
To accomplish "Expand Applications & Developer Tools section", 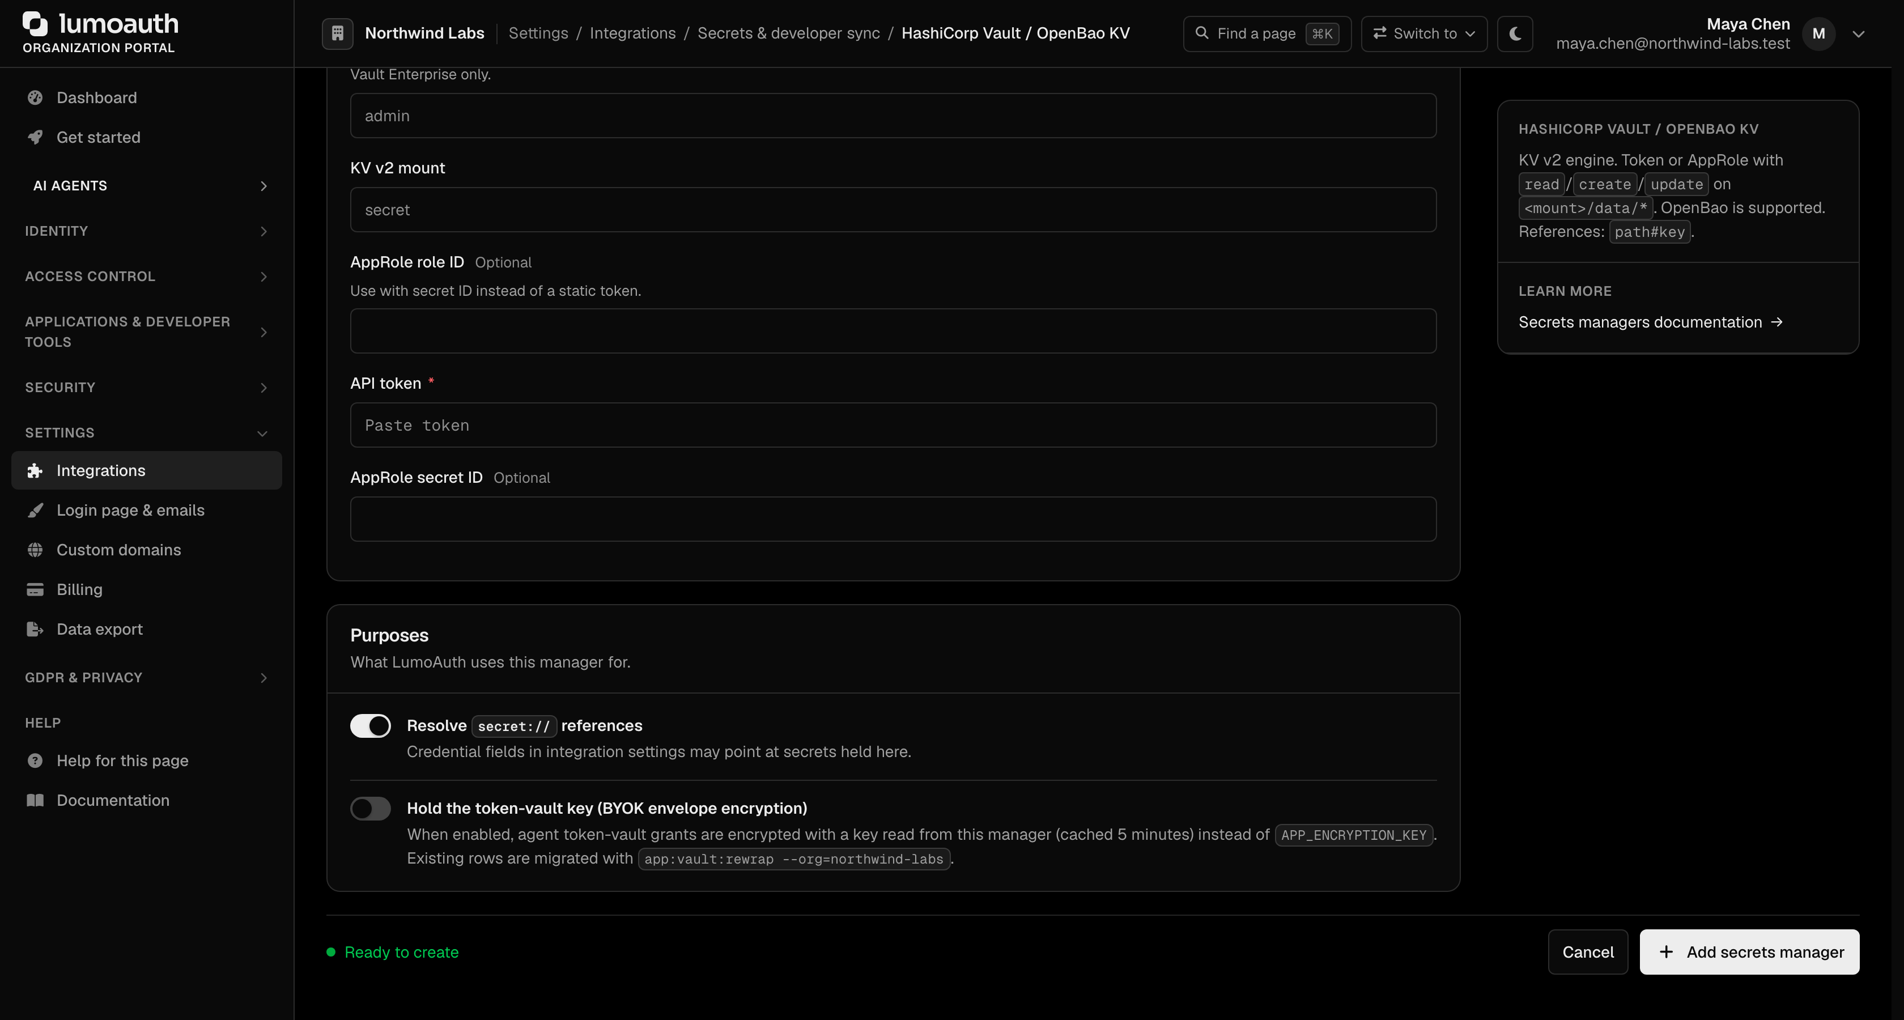I will tap(146, 332).
